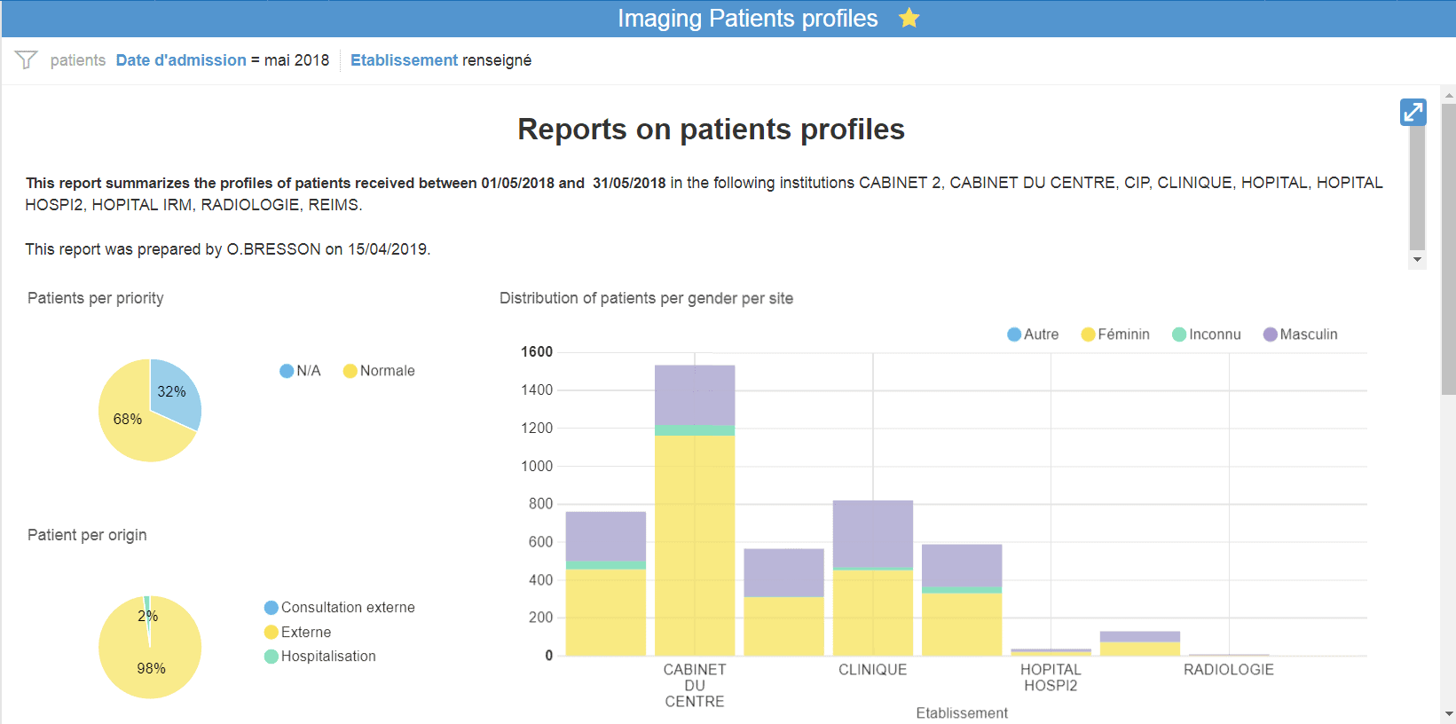Select the CABINET DU CENTRE yellow bar segment
This screenshot has width=1456, height=724.
tap(695, 546)
